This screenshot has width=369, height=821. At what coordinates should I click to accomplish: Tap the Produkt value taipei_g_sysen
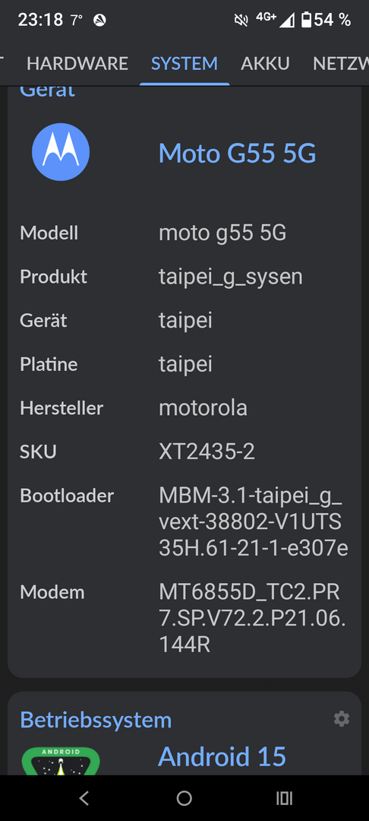click(231, 277)
